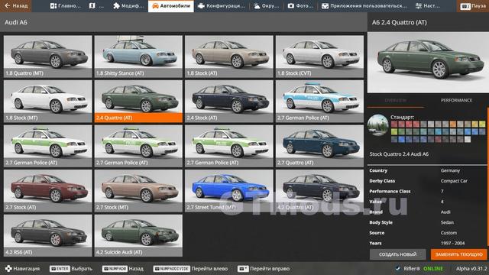Switch to the OVERVIEW tab

point(396,100)
